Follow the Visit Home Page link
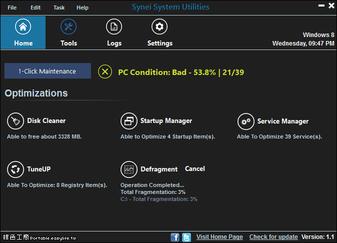The width and height of the screenshot is (337, 243). coord(220,237)
